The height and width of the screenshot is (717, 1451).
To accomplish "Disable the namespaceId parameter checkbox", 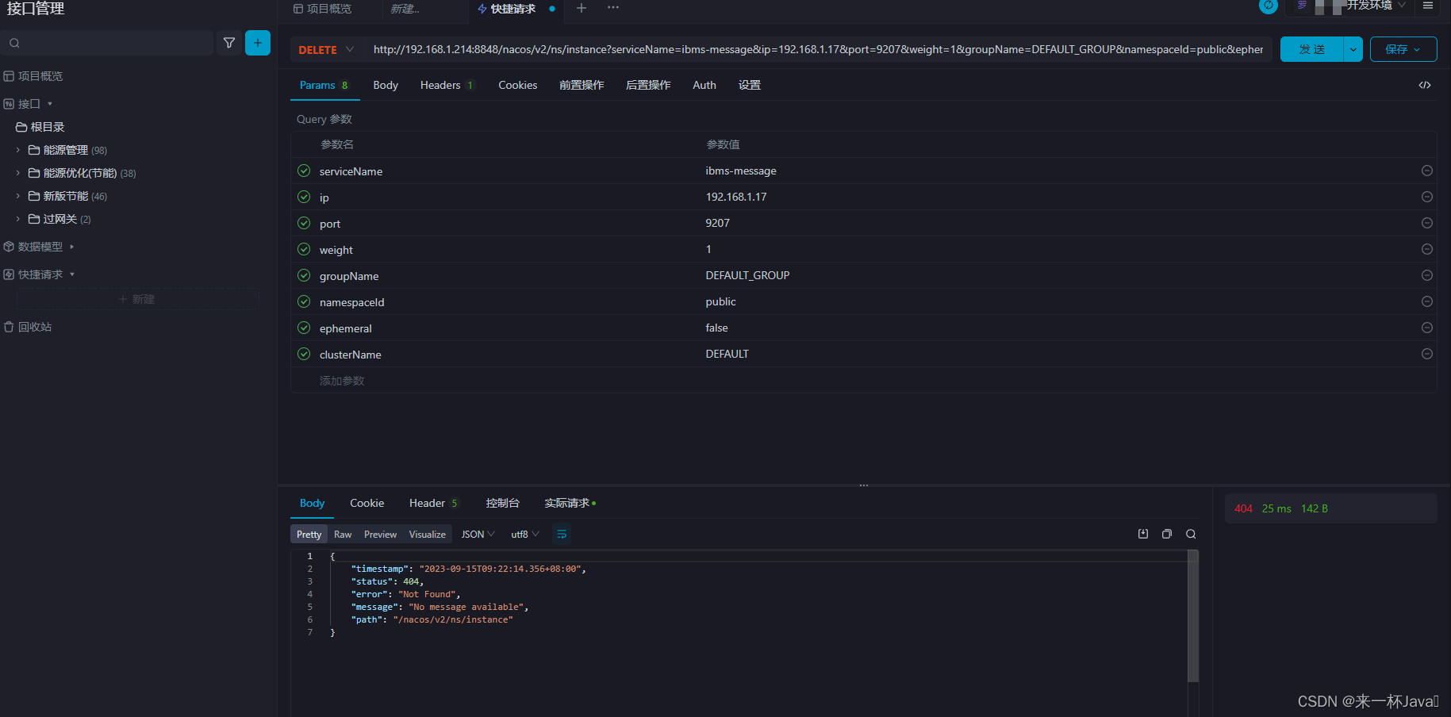I will pyautogui.click(x=304, y=301).
